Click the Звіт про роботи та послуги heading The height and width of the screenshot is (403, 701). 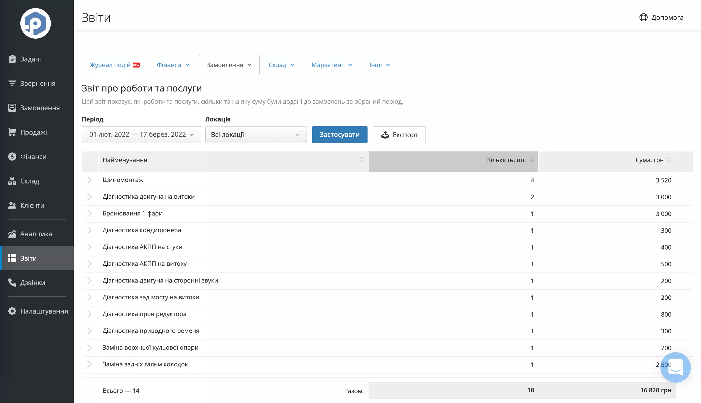(142, 88)
